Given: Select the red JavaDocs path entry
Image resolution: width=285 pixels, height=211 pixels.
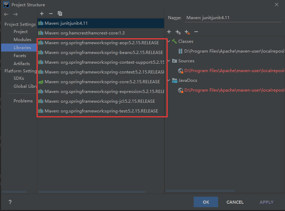Looking at the screenshot, I should (x=234, y=90).
